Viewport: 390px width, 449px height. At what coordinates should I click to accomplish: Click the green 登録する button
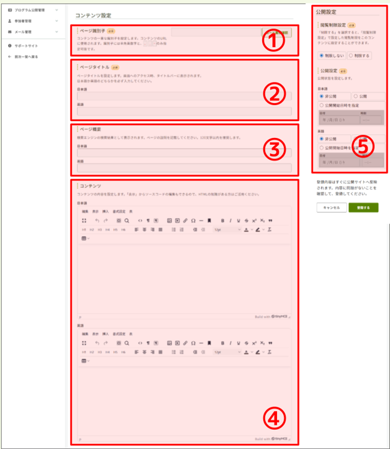363,207
